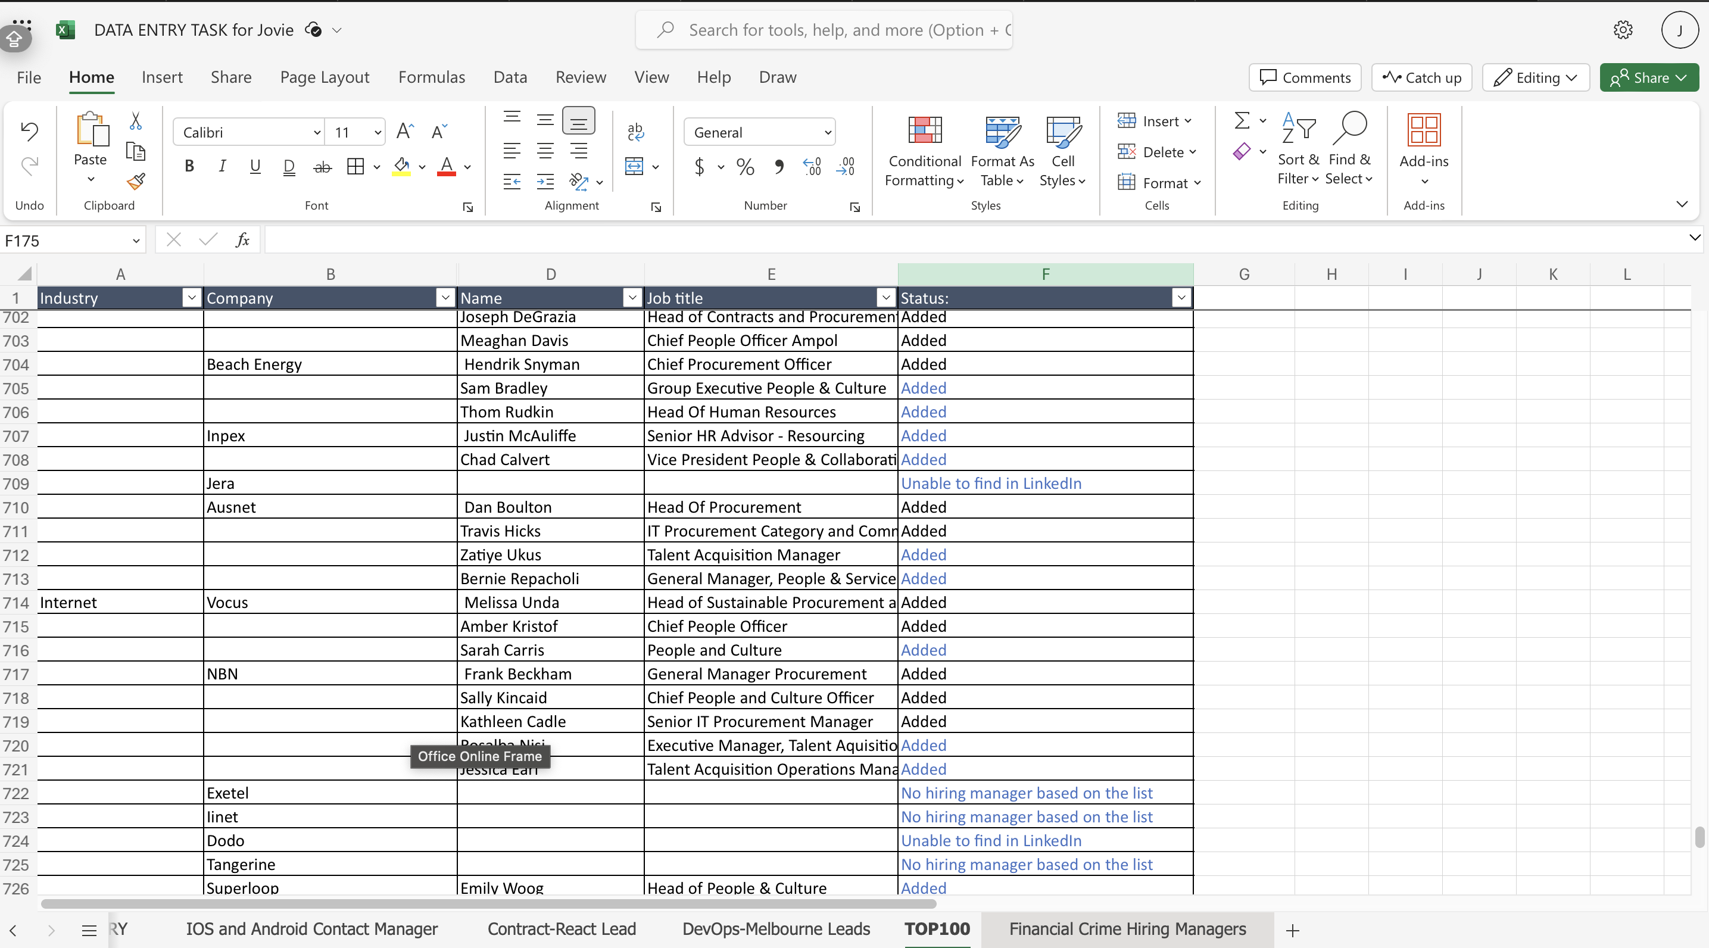
Task: Click the Increase Indent icon
Action: click(545, 181)
